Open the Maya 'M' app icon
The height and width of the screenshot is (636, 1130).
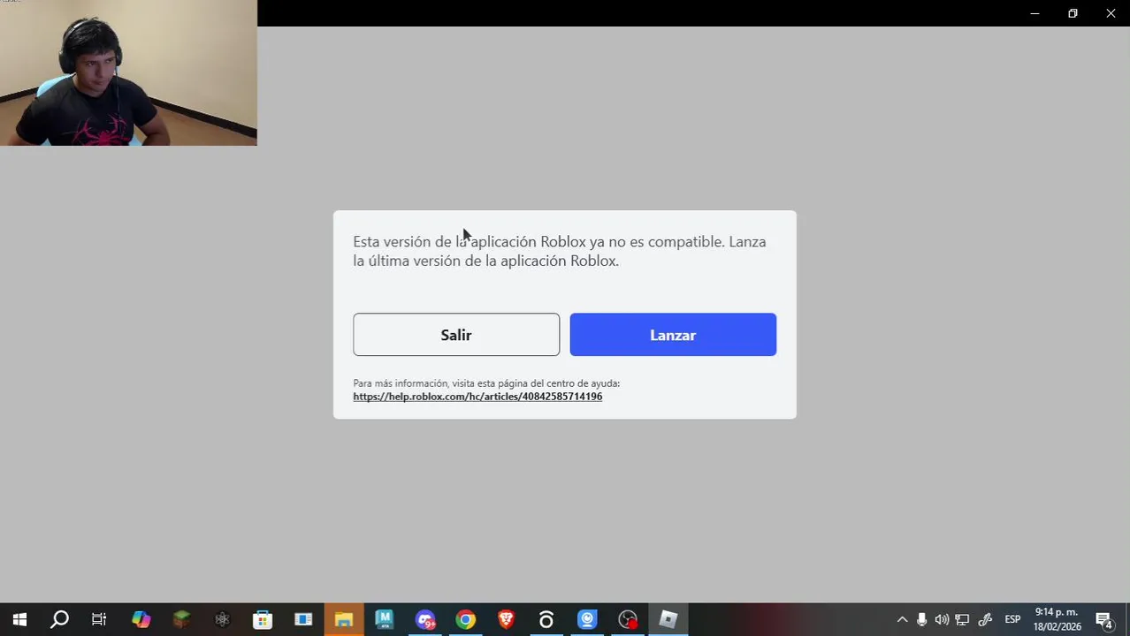(x=385, y=619)
